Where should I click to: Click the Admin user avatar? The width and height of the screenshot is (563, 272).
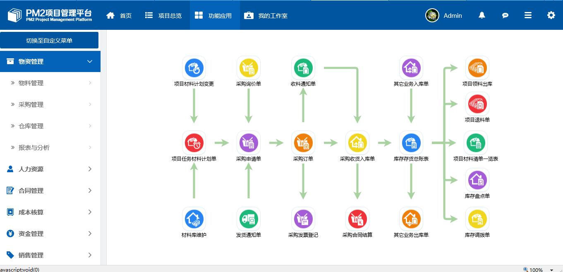(x=432, y=15)
